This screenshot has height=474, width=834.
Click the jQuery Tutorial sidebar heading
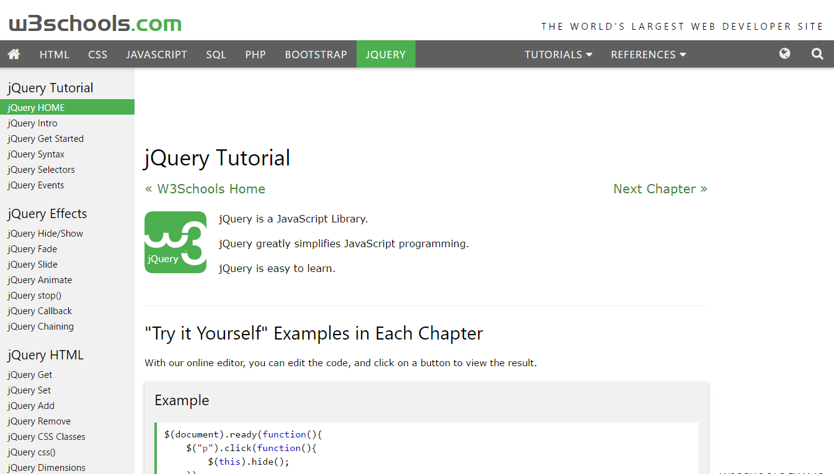(x=50, y=88)
